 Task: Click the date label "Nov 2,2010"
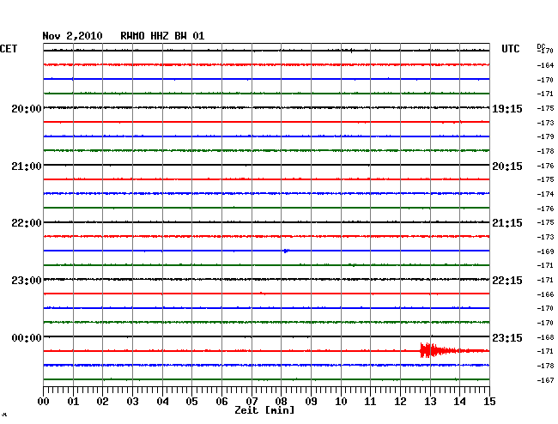[x=72, y=36]
